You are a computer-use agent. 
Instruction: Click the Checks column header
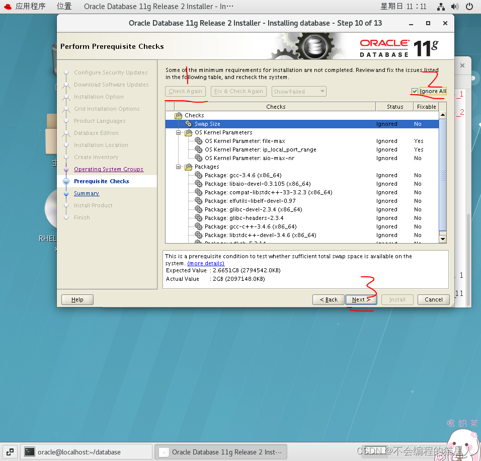275,107
